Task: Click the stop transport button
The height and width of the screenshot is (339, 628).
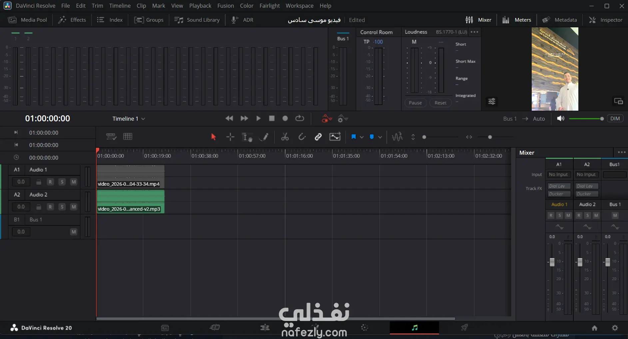Action: (x=272, y=118)
